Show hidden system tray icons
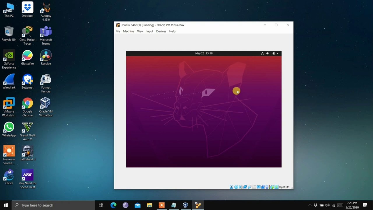 [x=310, y=205]
